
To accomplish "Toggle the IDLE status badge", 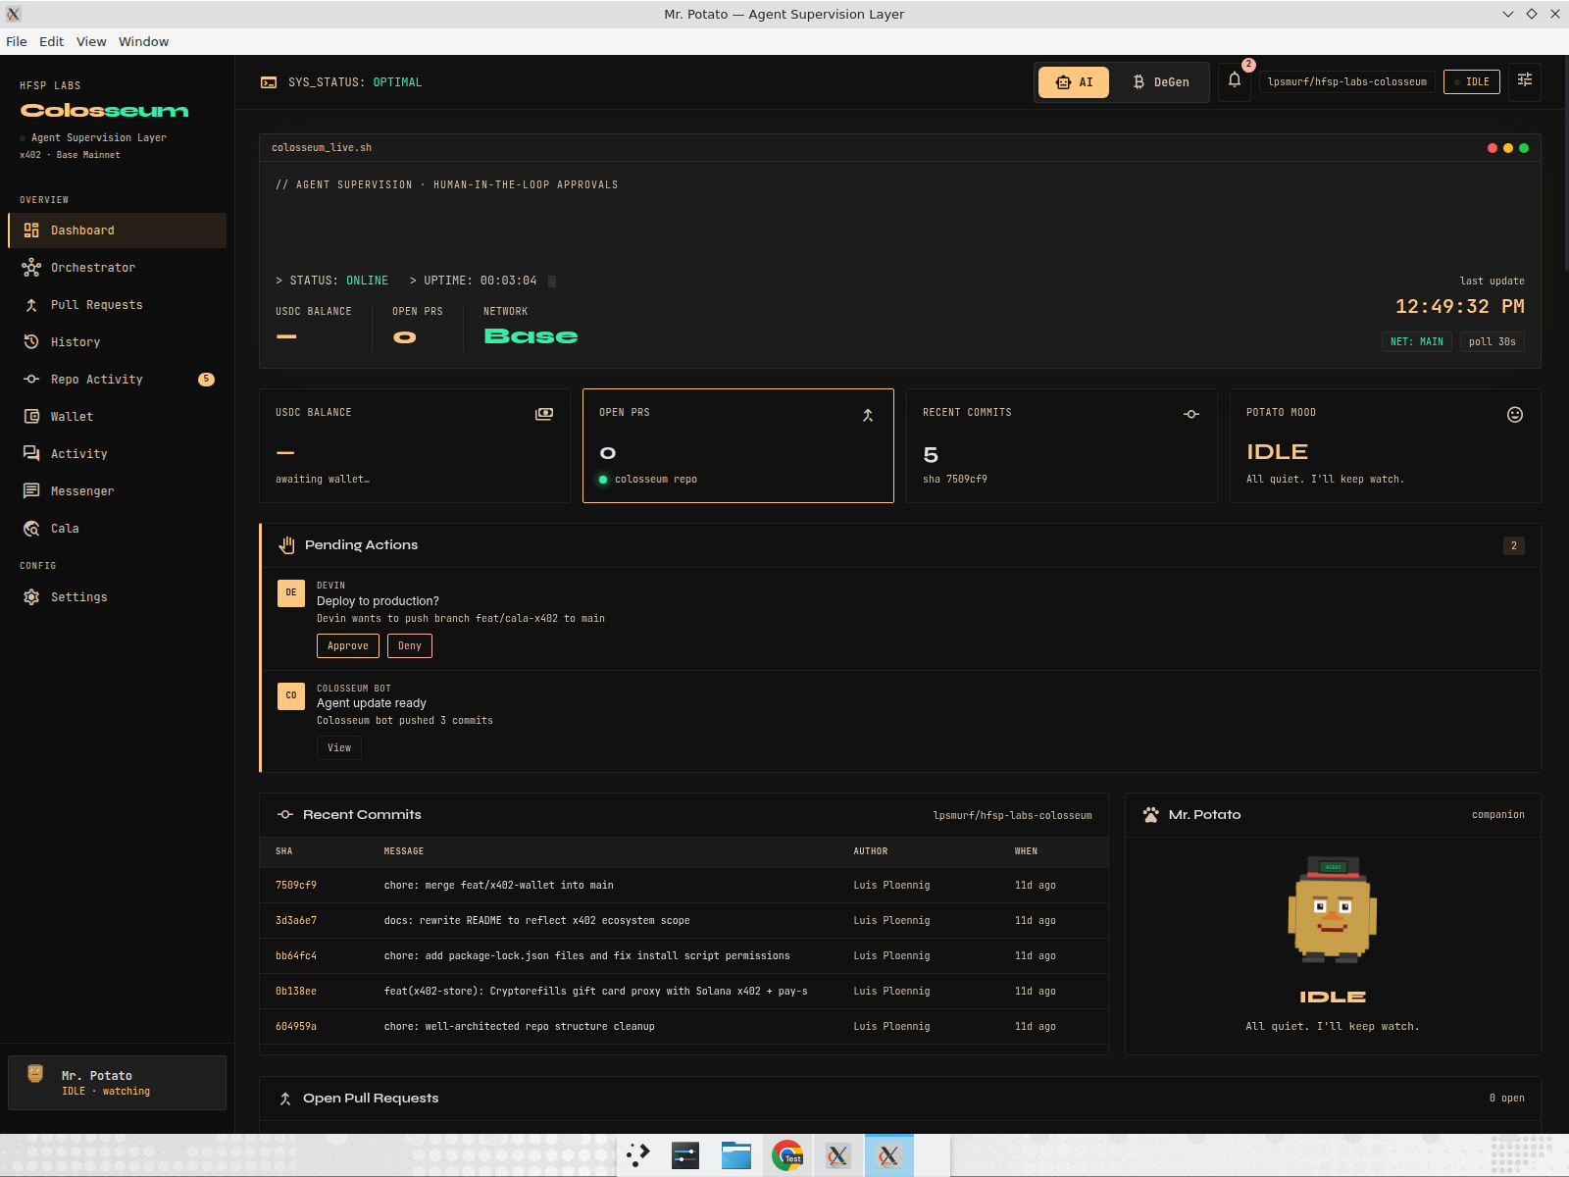I will [x=1472, y=82].
